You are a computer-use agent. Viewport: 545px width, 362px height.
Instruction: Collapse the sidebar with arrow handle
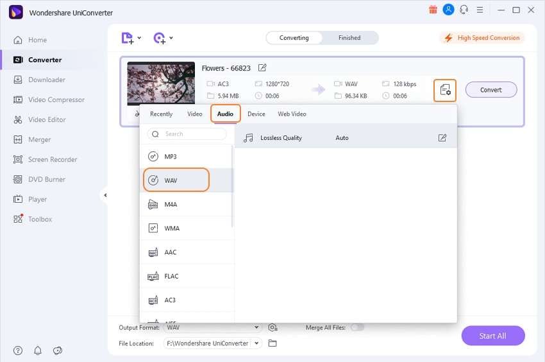click(x=105, y=195)
